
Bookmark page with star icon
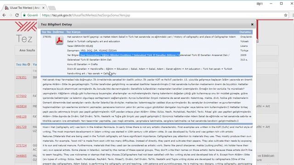286,15
